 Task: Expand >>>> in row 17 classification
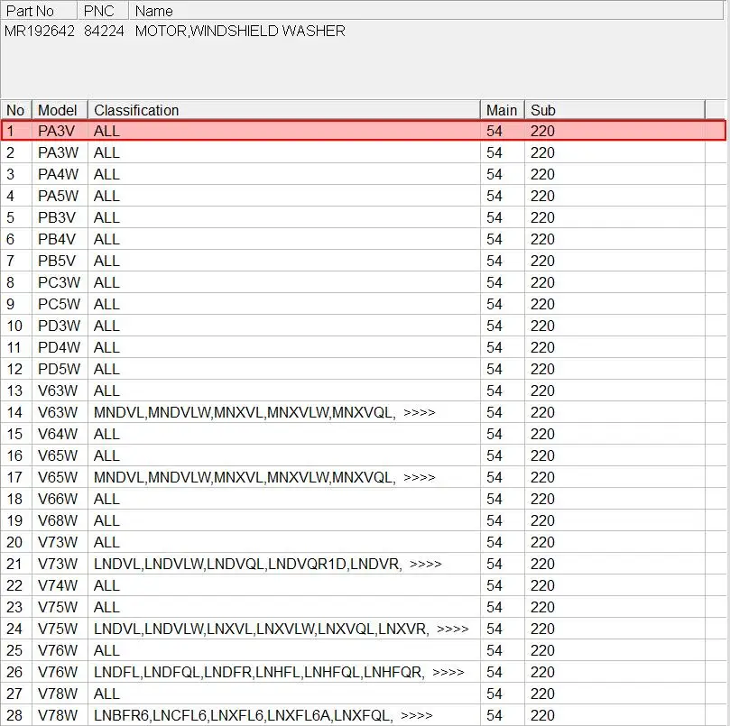click(x=419, y=477)
